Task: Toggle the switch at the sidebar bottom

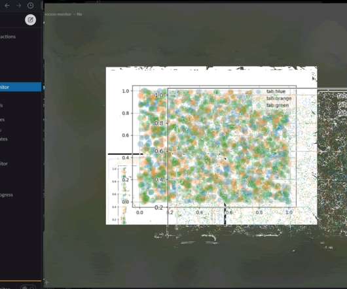Action: click(28, 287)
